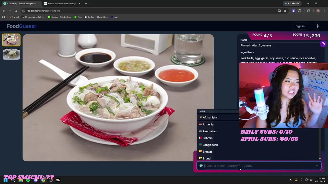Open the taskbar clock and date

pyautogui.click(x=321, y=180)
